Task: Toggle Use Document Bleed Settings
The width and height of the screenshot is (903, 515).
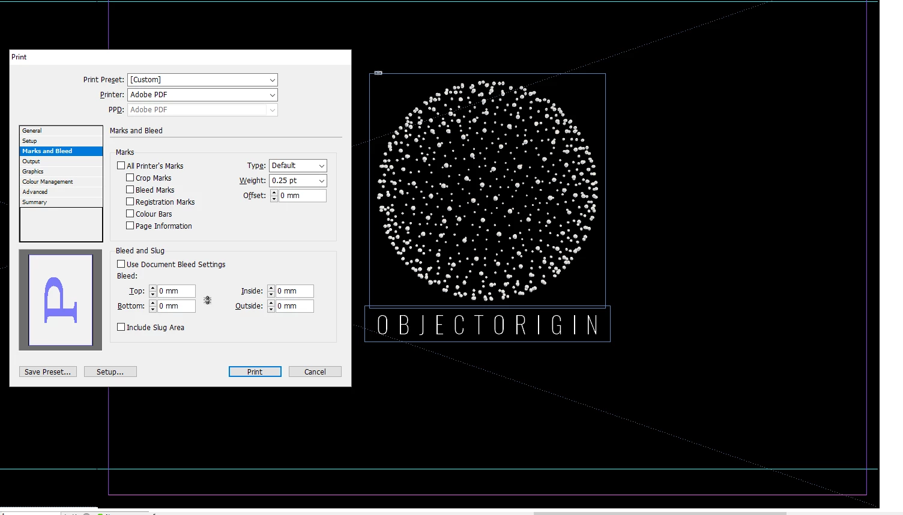Action: pos(121,264)
